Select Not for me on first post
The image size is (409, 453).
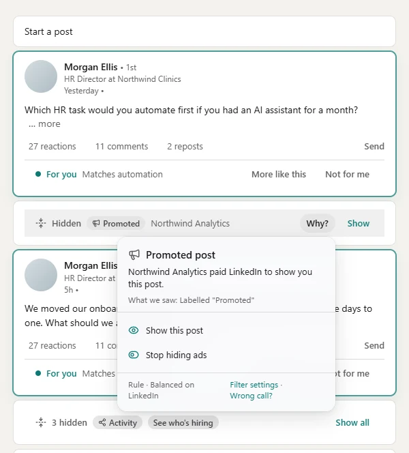[x=347, y=175]
